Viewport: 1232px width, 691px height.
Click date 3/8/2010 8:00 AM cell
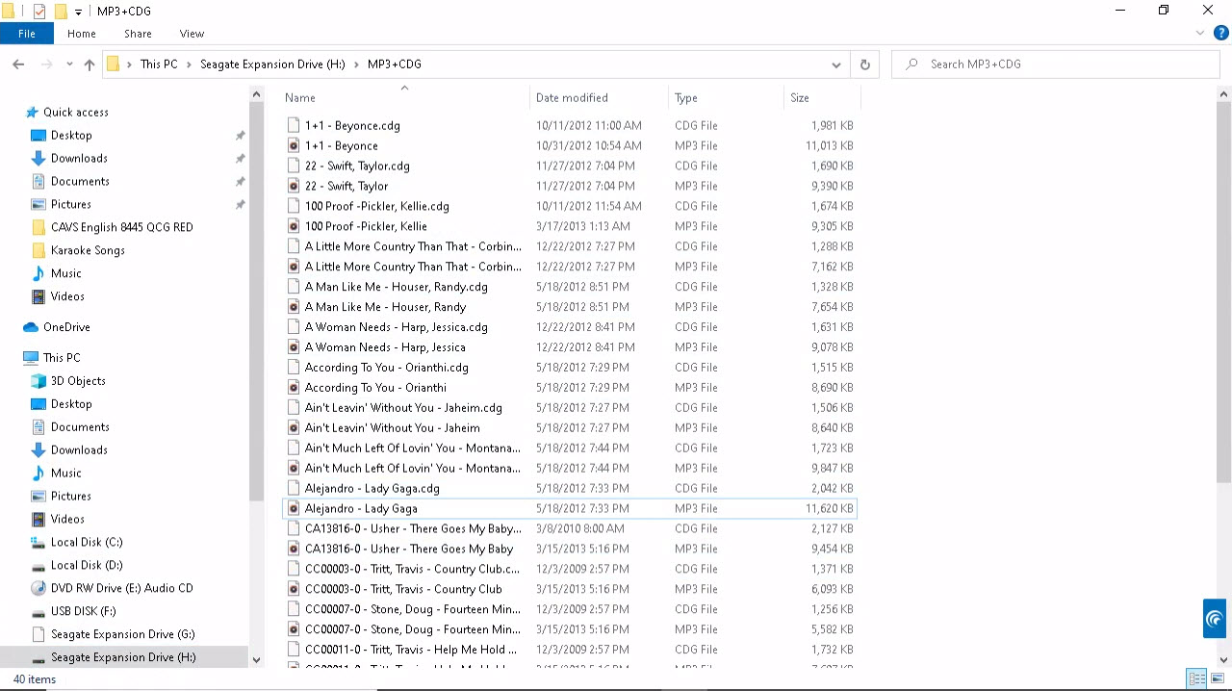(x=580, y=529)
